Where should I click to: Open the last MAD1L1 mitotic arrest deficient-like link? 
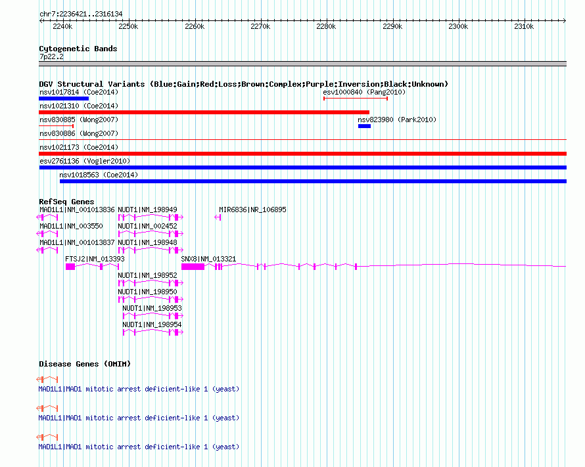tap(139, 447)
